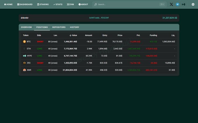This screenshot has height=123, width=198.
Task: Click HYPE amount 83.29K
Action: (x=89, y=56)
